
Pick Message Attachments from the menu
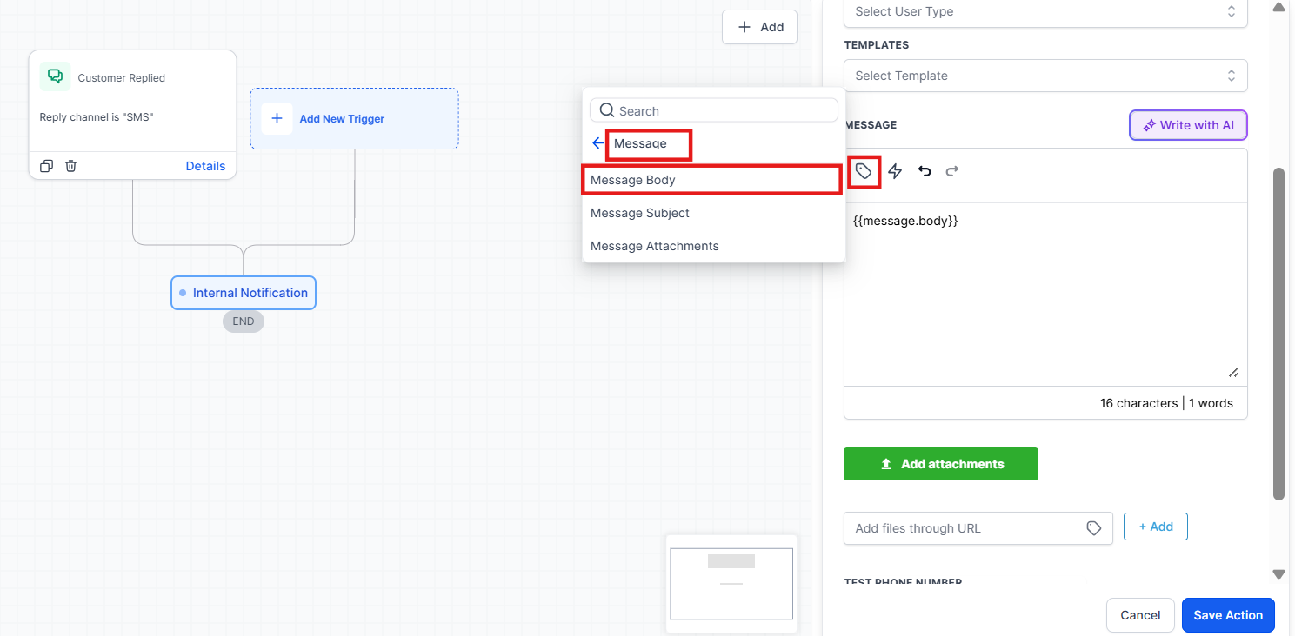click(655, 246)
